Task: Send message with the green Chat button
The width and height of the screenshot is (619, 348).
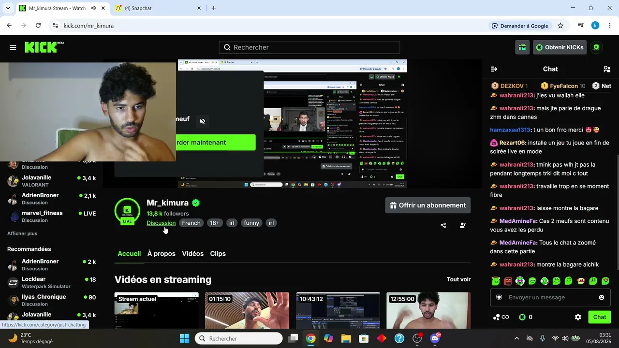Action: point(600,317)
